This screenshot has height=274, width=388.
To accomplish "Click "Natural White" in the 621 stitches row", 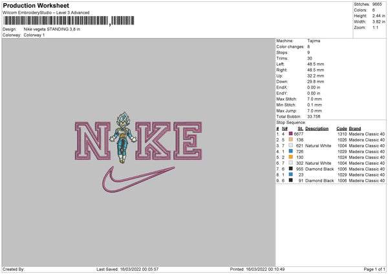I will [318, 145].
